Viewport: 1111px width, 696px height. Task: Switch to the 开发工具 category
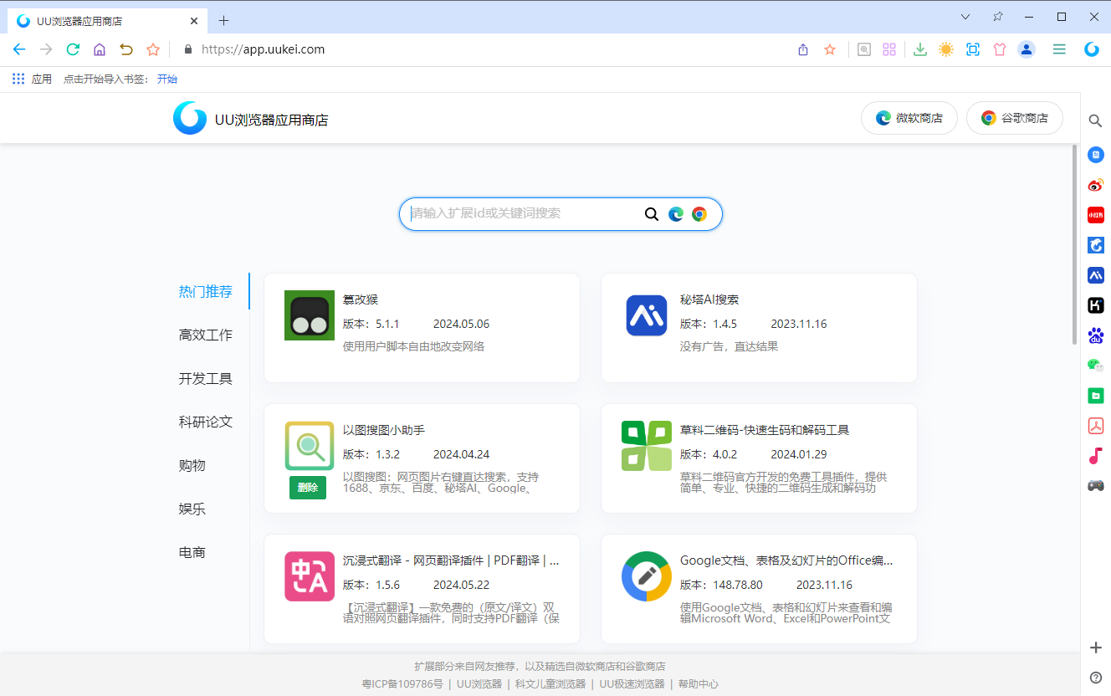pyautogui.click(x=206, y=379)
